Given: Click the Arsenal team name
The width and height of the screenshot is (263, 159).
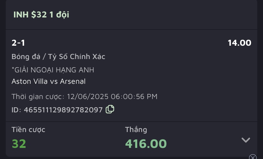Looking at the screenshot, I should tap(72, 81).
